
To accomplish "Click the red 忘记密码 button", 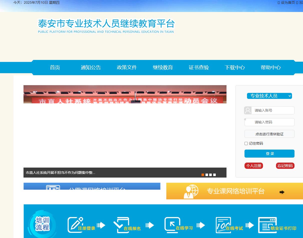I will [x=285, y=166].
